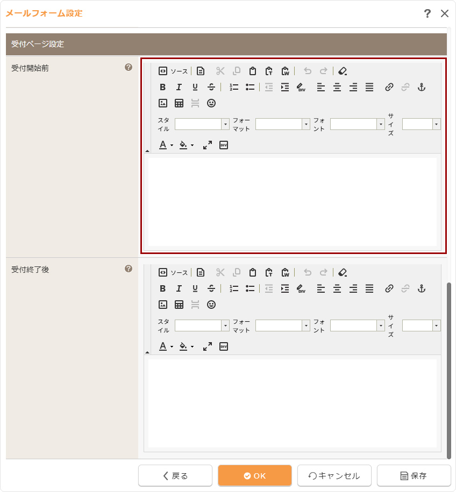Open the smiley picker in 受付開始前 editor

(x=211, y=103)
